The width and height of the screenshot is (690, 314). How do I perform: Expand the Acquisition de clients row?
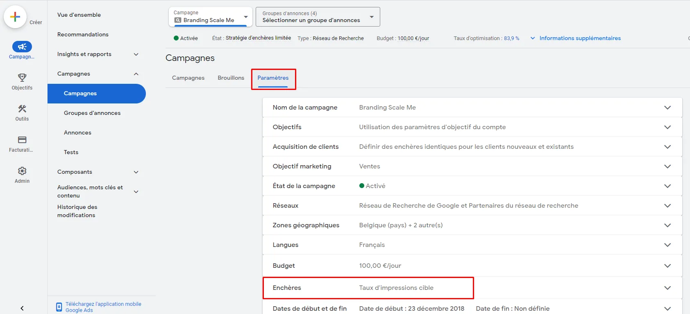pos(667,147)
